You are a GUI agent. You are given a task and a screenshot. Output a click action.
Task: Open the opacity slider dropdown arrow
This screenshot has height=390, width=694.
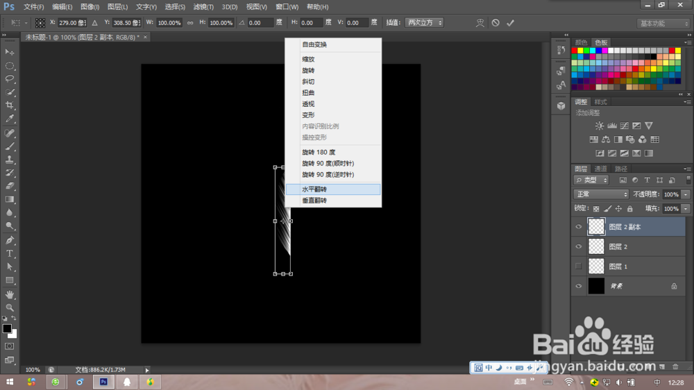[x=686, y=194]
